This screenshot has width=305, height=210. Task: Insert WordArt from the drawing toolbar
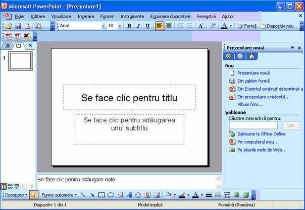pyautogui.click(x=129, y=195)
